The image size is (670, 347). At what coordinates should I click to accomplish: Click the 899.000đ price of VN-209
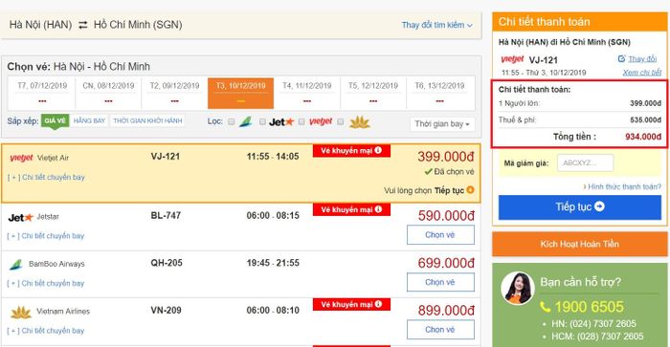coord(446,311)
